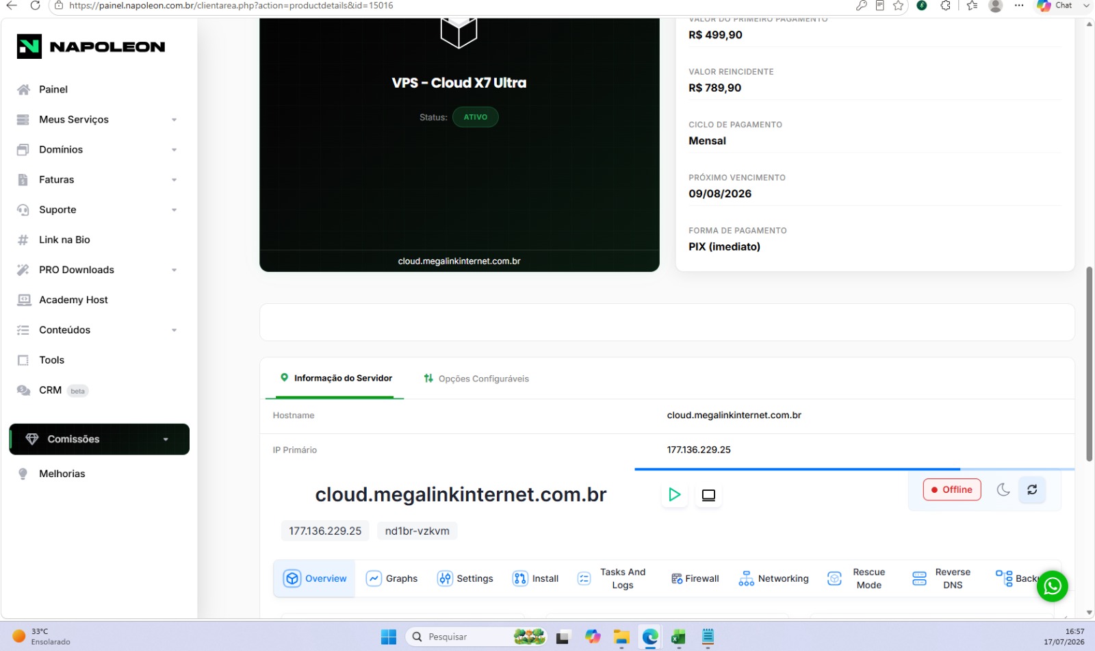Select the Hostname value cloud.megalinkinternet.com.br
Screen dimensions: 1095x651
pos(734,416)
